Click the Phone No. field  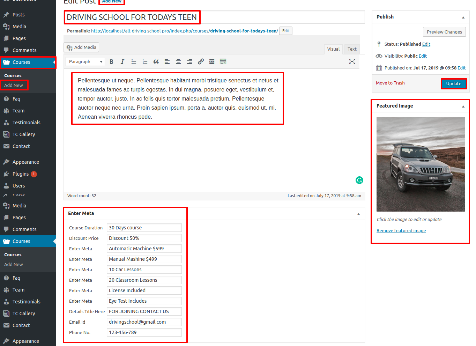tap(144, 332)
